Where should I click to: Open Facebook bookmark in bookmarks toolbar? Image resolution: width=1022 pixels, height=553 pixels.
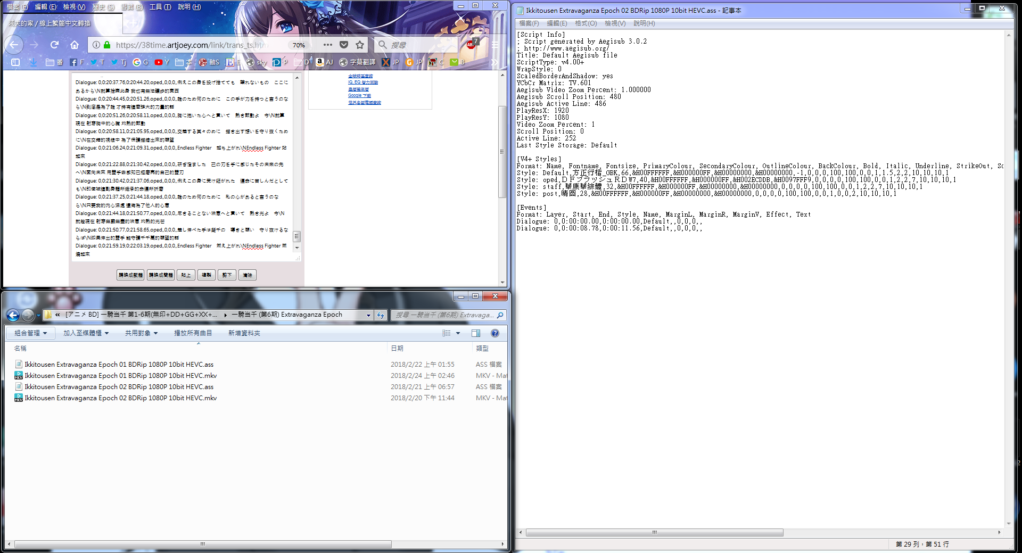tap(77, 62)
